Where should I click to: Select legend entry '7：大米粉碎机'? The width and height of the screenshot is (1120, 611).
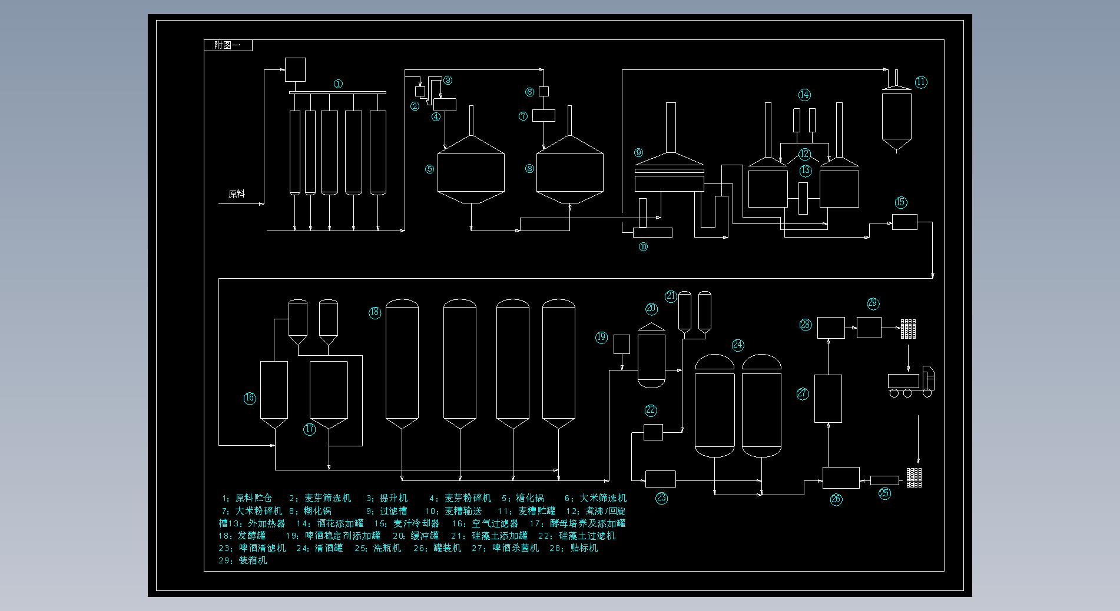point(252,511)
